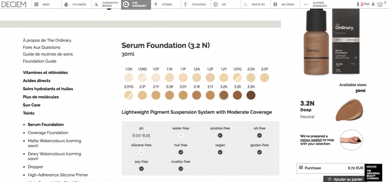Click the NIOD square logo icon
This screenshot has width=389, height=182.
click(36, 4)
